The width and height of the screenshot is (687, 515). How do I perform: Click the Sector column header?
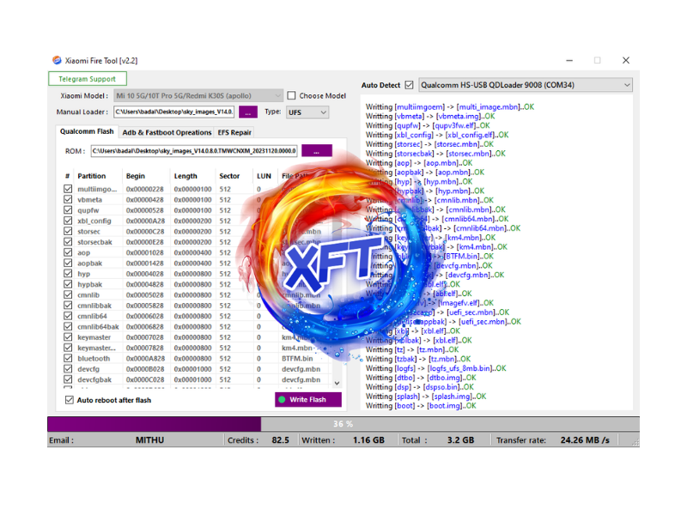[x=229, y=176]
